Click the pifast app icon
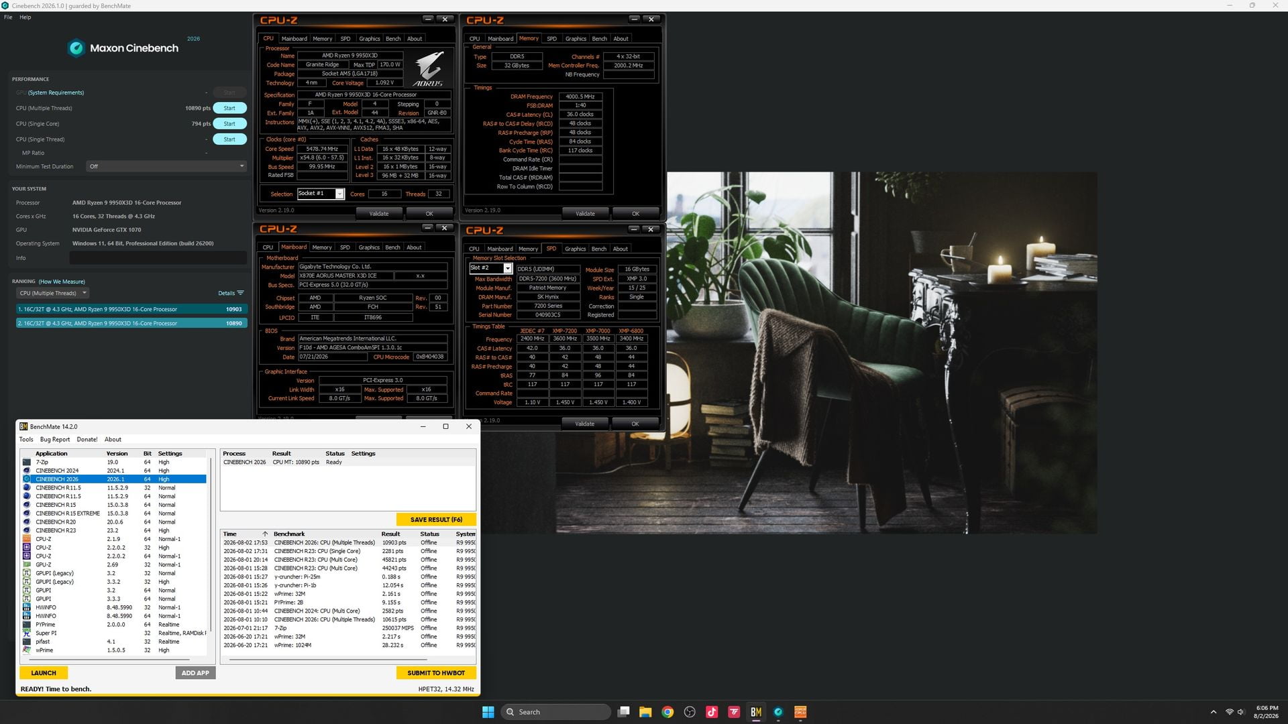The height and width of the screenshot is (724, 1288). 27,642
